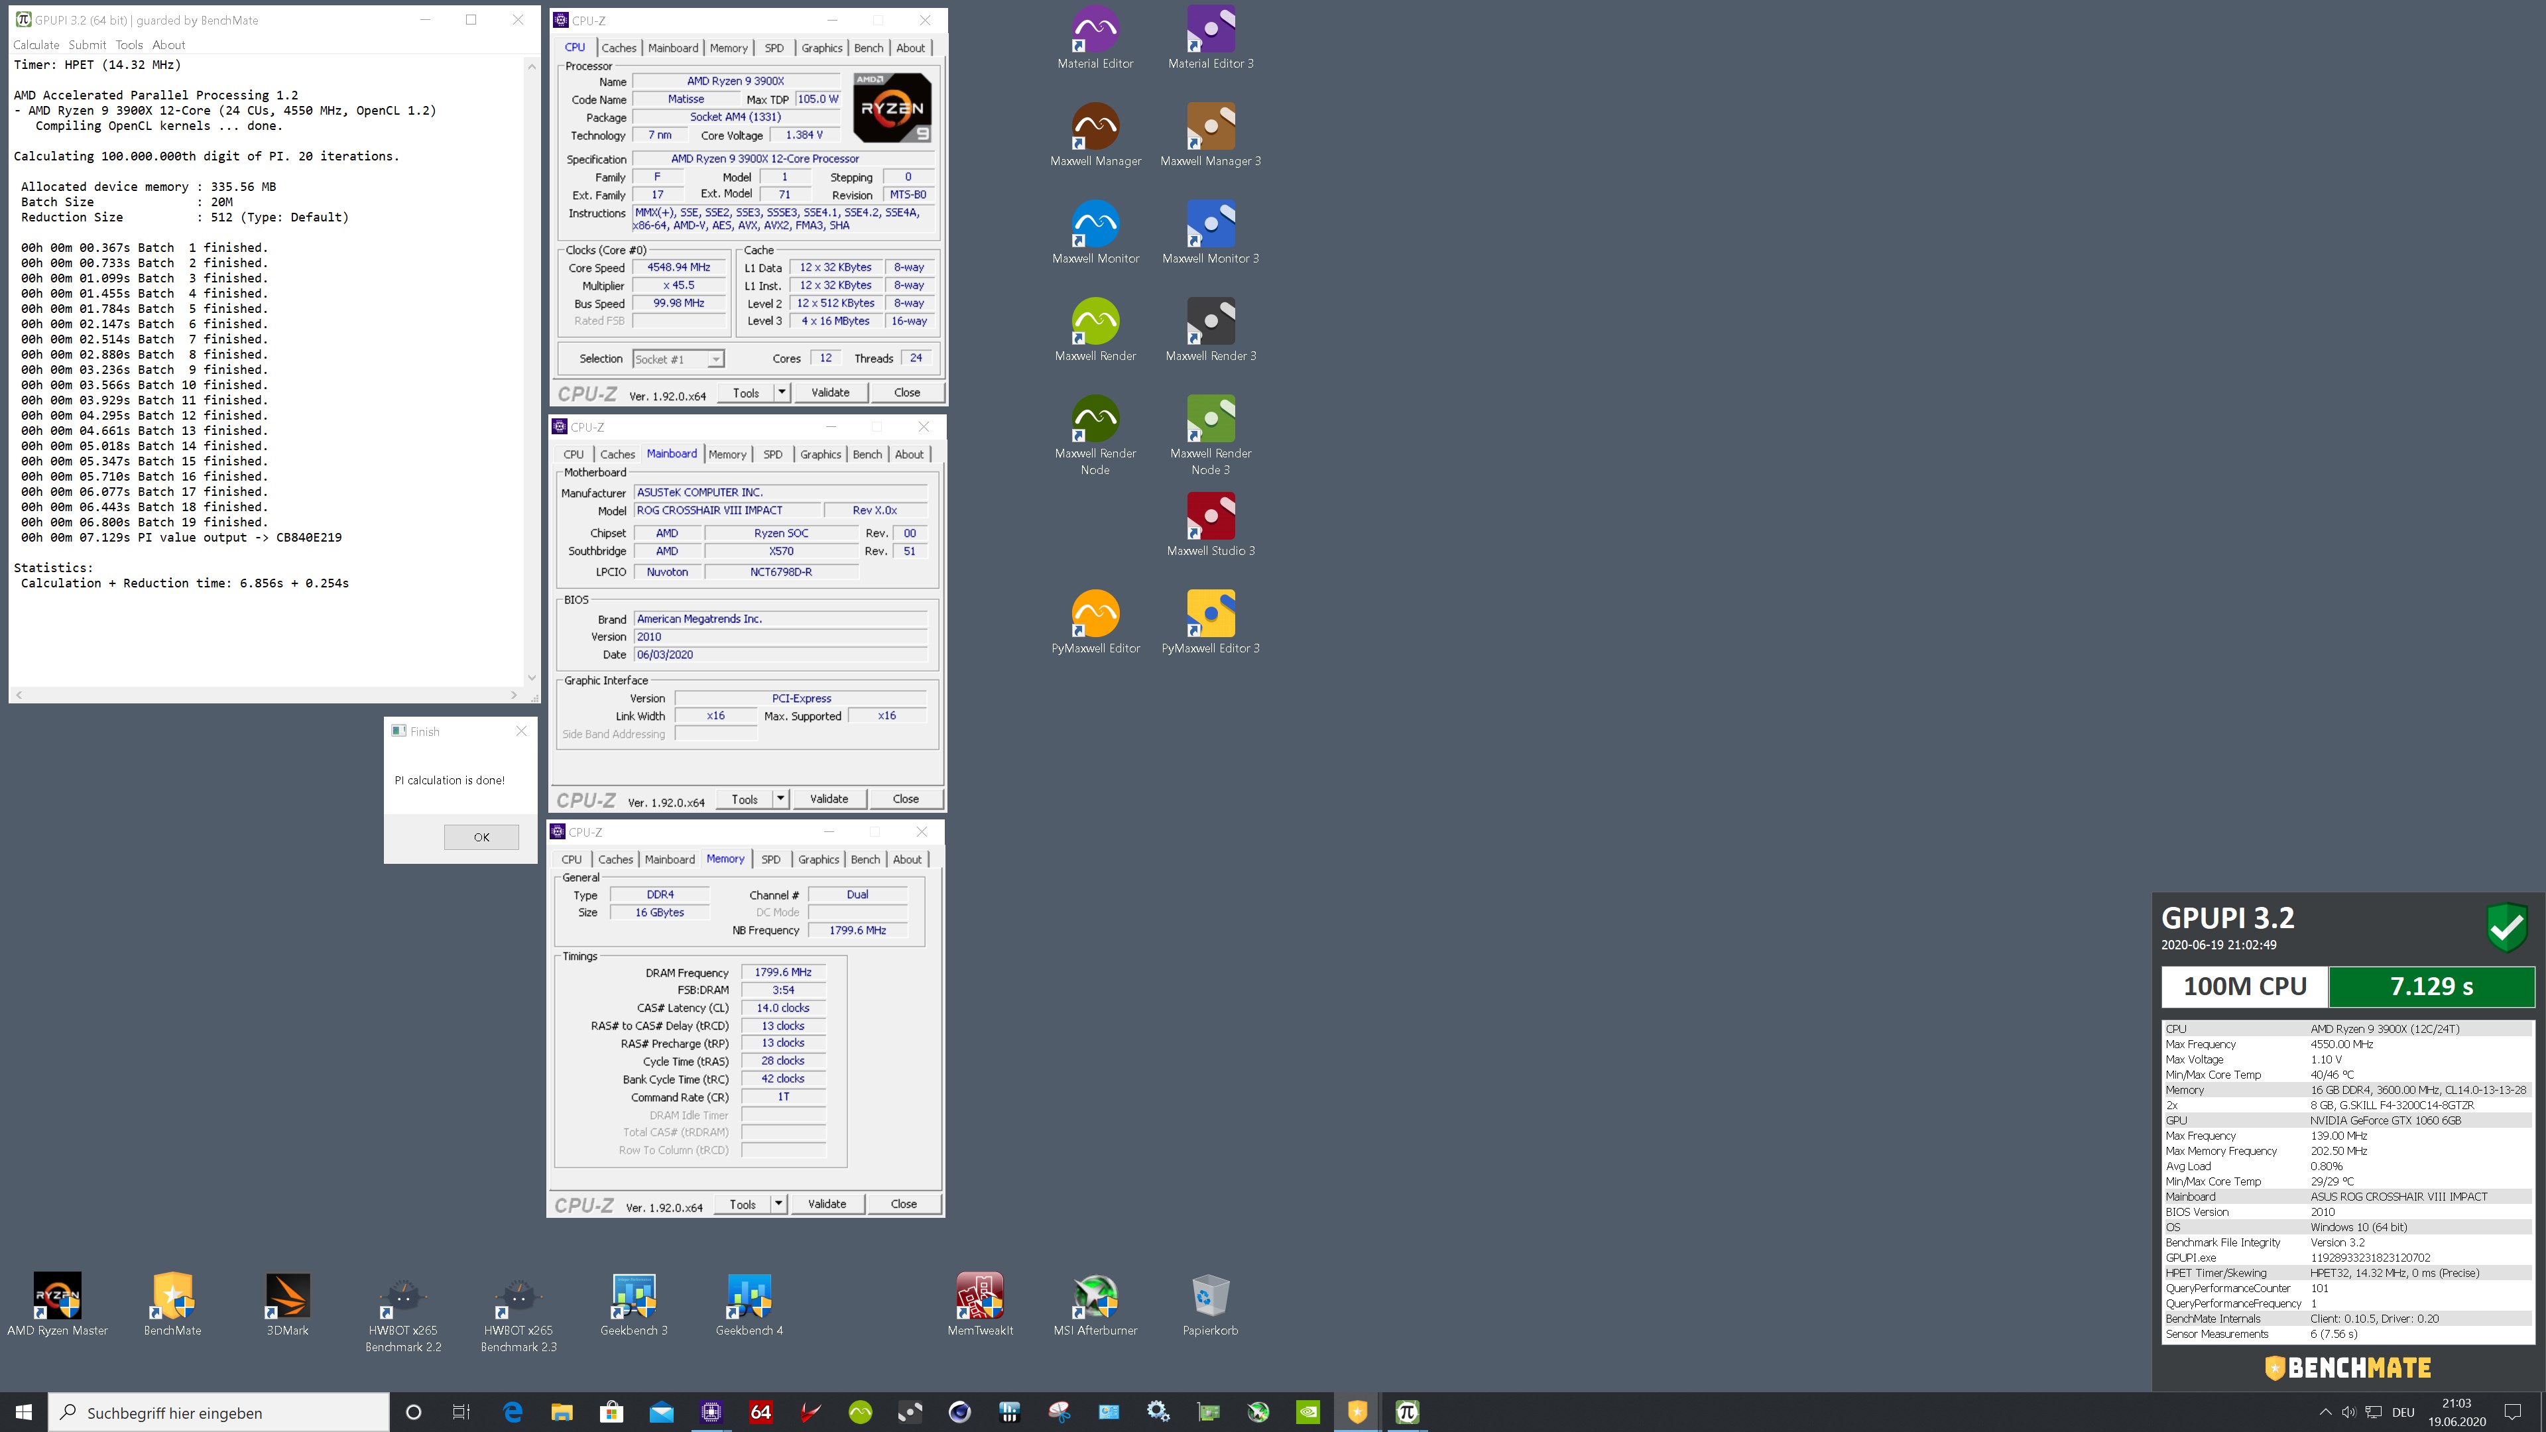The height and width of the screenshot is (1432, 2546).
Task: Click Validate in Mainboard CPU-Z window
Action: [828, 798]
